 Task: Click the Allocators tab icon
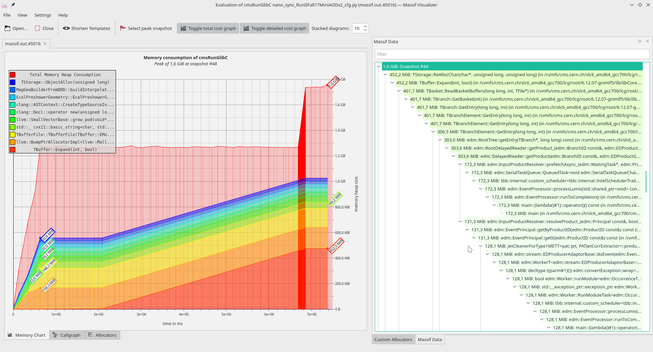click(x=90, y=335)
